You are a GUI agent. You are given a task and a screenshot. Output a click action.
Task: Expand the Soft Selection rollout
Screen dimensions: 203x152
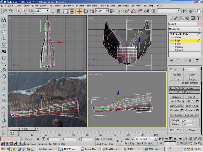(184, 88)
